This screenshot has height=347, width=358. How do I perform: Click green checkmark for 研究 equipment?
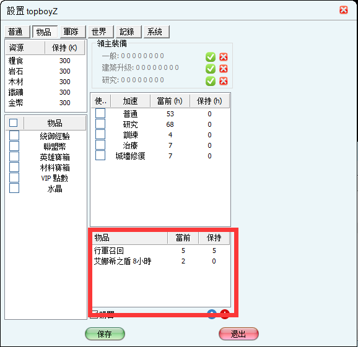[x=211, y=81]
